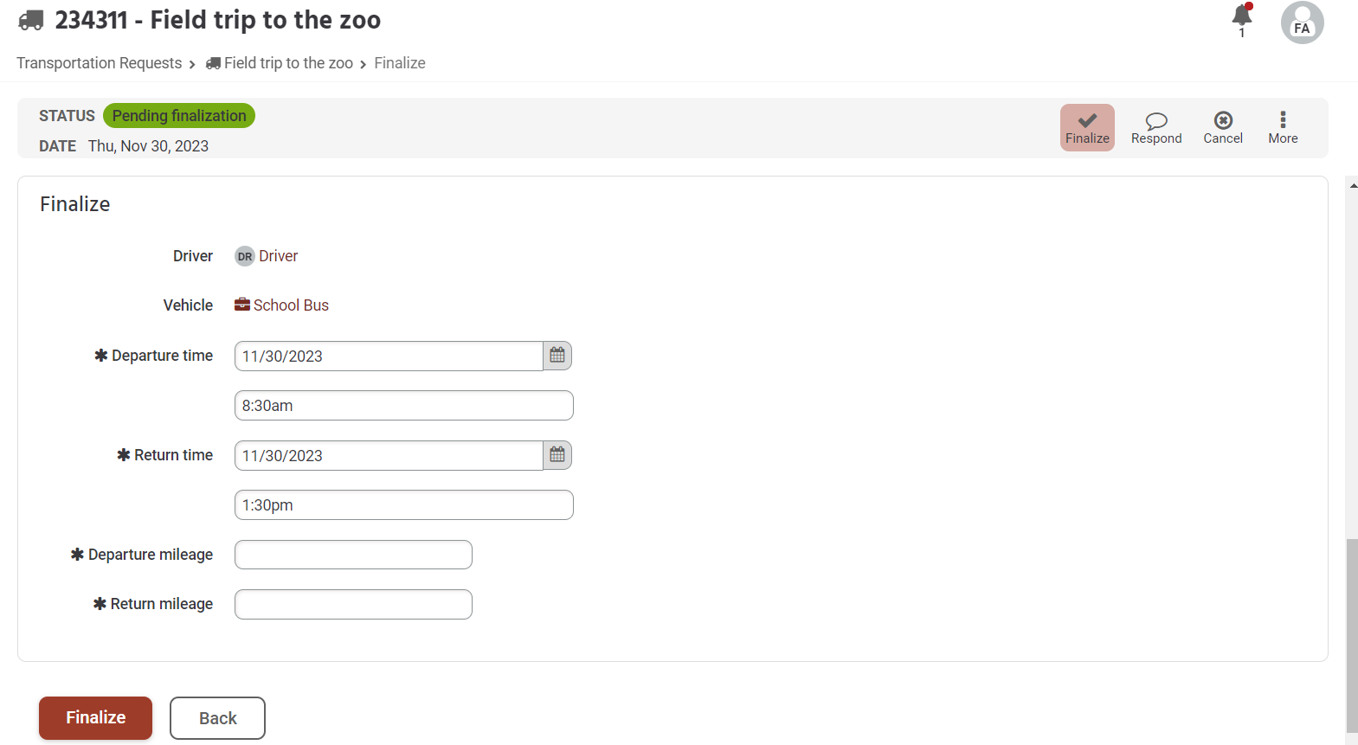Click the truck icon beside page title
Viewport: 1358px width, 745px height.
31,20
